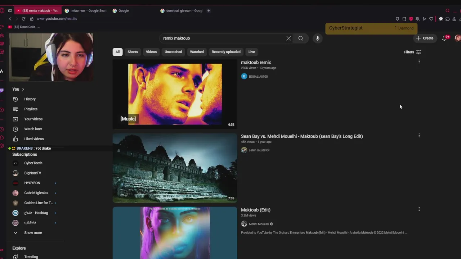The height and width of the screenshot is (259, 461).
Task: Bookmark the page with heart icon
Action: click(x=431, y=19)
